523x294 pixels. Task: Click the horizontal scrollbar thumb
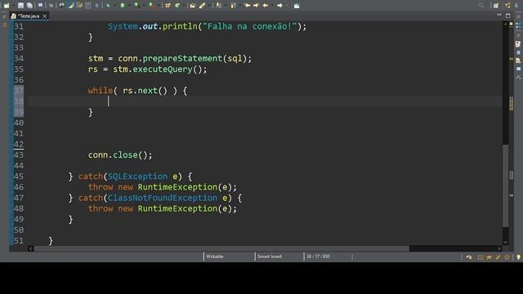[221, 248]
